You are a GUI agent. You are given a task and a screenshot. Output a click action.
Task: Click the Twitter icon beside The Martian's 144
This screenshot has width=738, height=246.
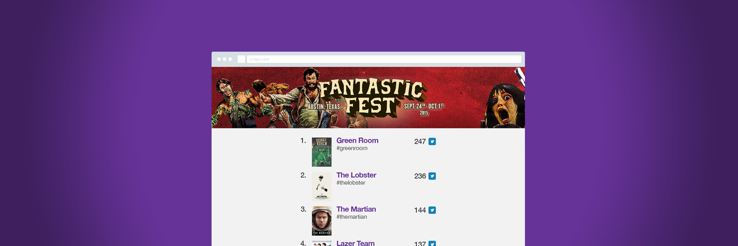coord(432,210)
